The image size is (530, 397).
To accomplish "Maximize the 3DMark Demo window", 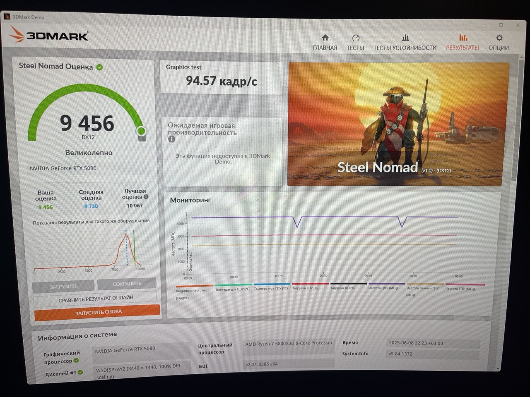I will coord(501,25).
